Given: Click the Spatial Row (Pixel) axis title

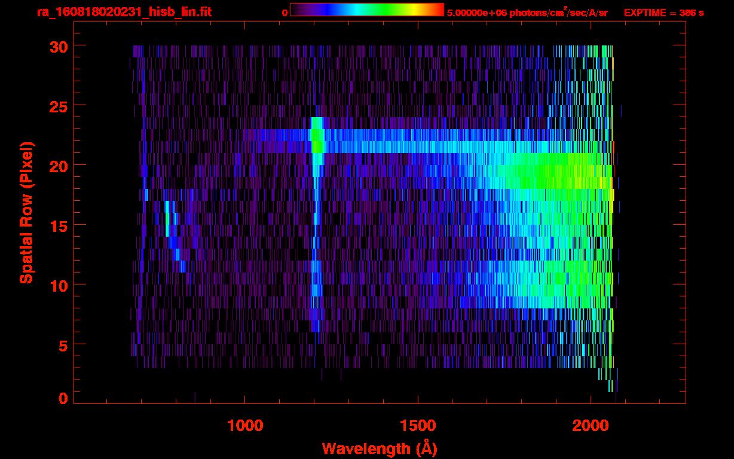Looking at the screenshot, I should (x=26, y=212).
